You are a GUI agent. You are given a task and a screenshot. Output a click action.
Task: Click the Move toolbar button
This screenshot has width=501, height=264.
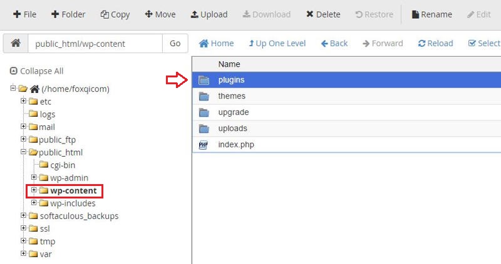tap(160, 14)
